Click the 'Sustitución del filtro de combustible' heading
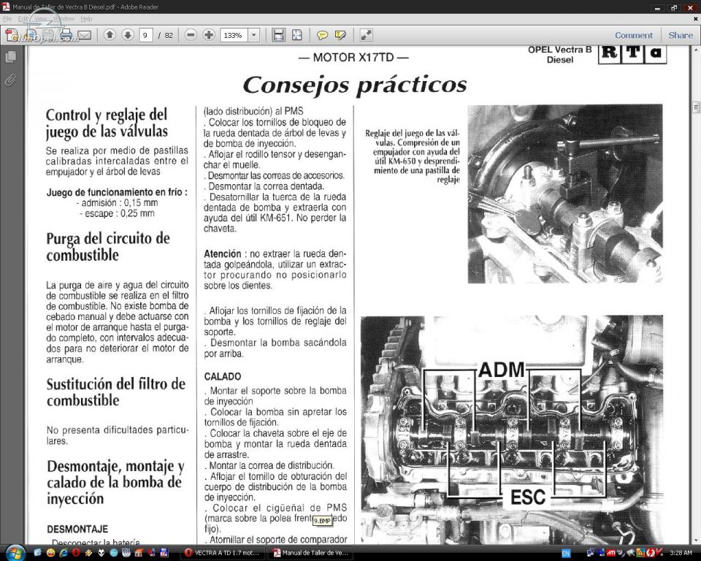The height and width of the screenshot is (561, 701). click(x=116, y=392)
